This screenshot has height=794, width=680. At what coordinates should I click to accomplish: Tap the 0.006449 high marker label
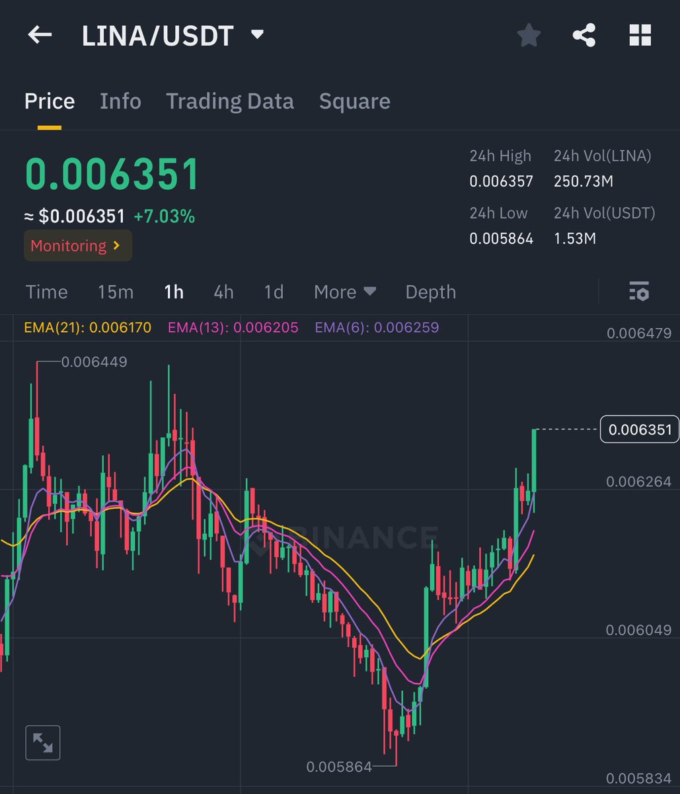(94, 362)
